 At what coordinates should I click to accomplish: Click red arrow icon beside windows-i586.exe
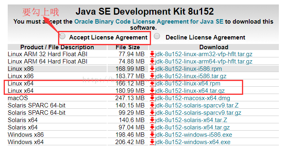tap(152, 135)
